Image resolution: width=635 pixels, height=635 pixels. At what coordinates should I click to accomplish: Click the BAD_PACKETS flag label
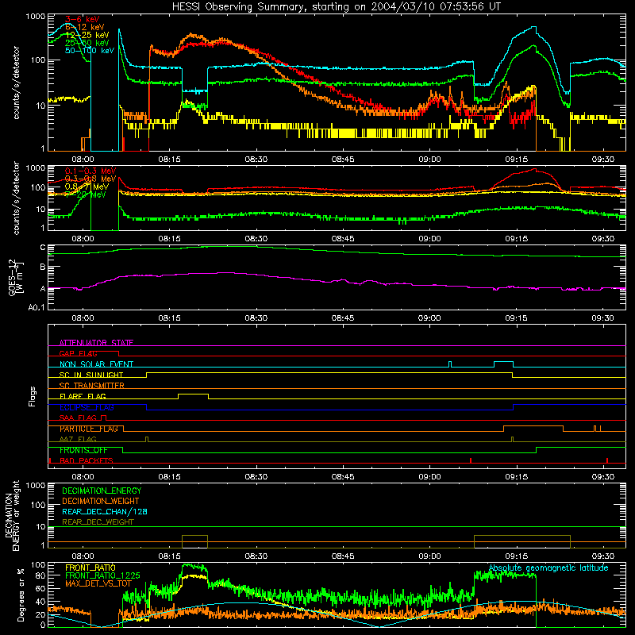87,460
